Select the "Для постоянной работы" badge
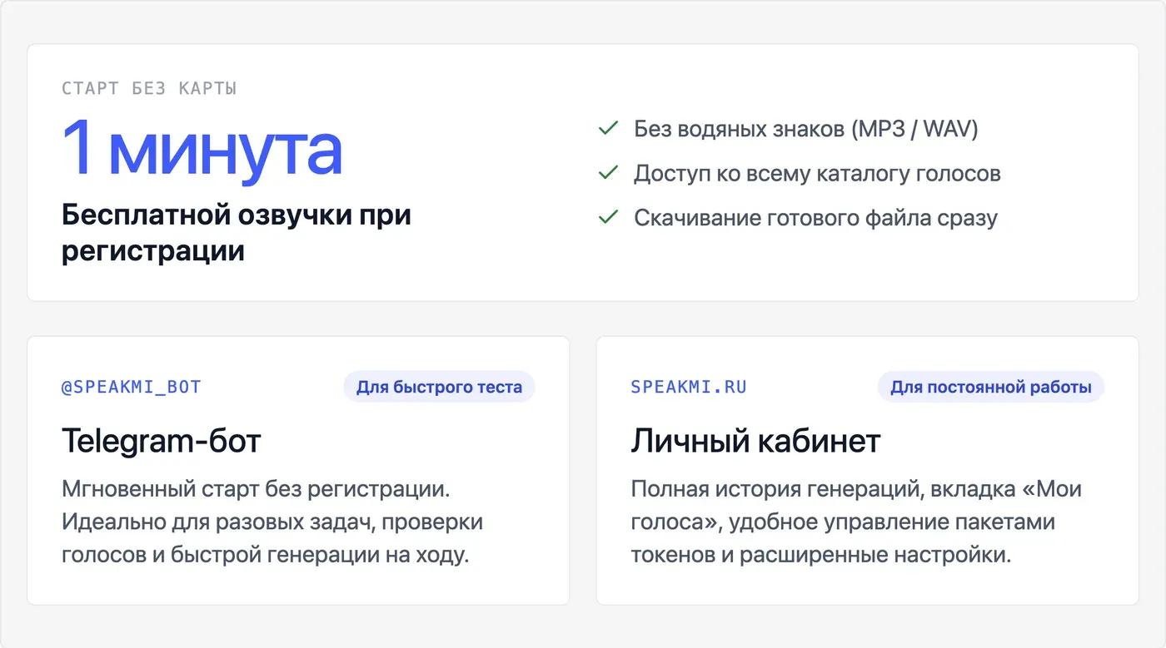Screen dimensions: 1166x648 coord(991,387)
